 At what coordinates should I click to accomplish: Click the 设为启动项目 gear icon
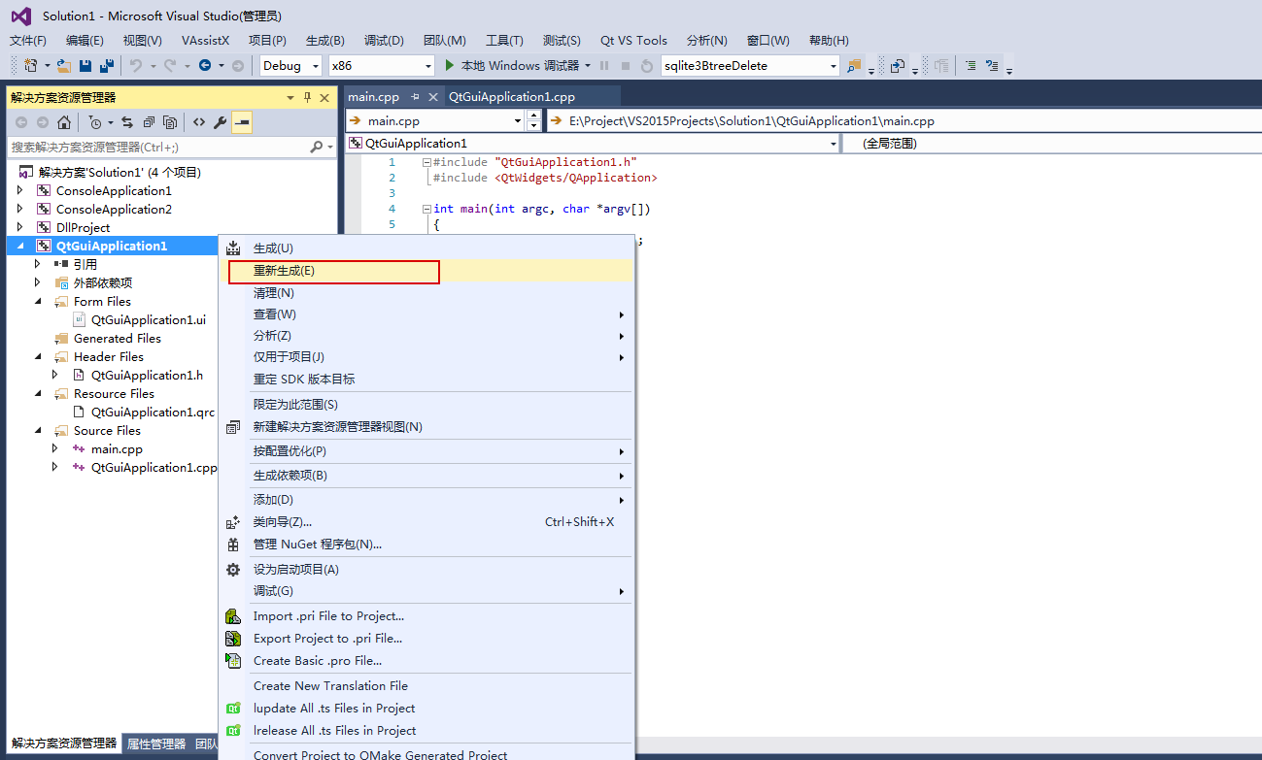click(x=233, y=570)
